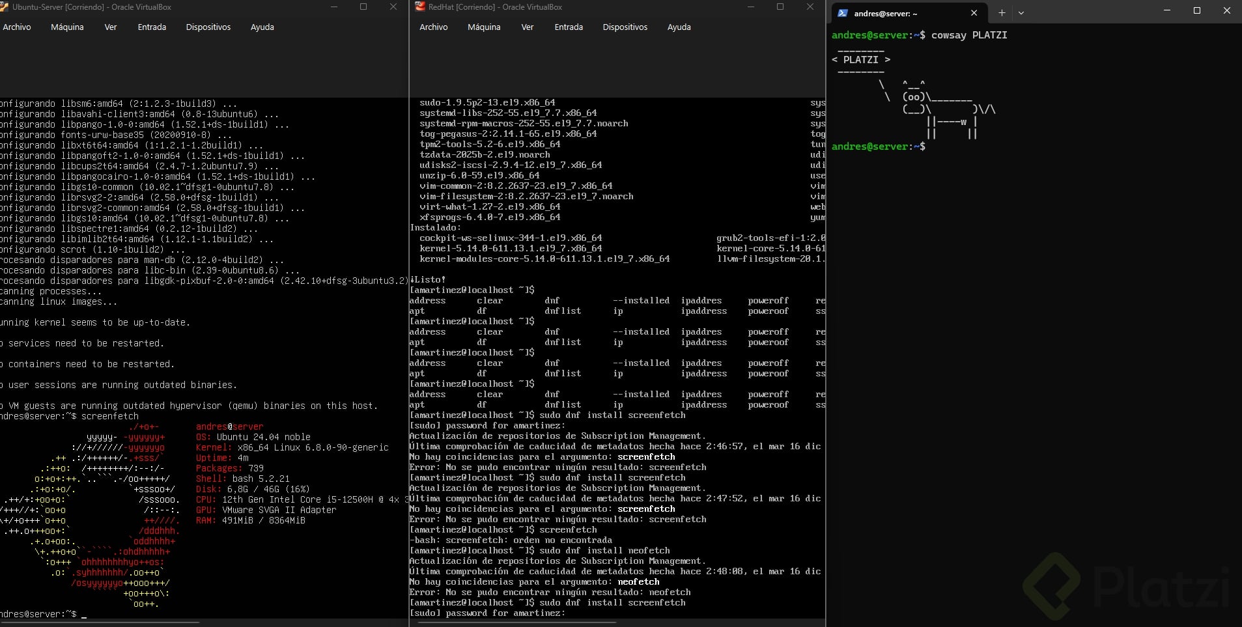Open Entrada menu in the RedHat window
The width and height of the screenshot is (1242, 627).
pos(569,27)
